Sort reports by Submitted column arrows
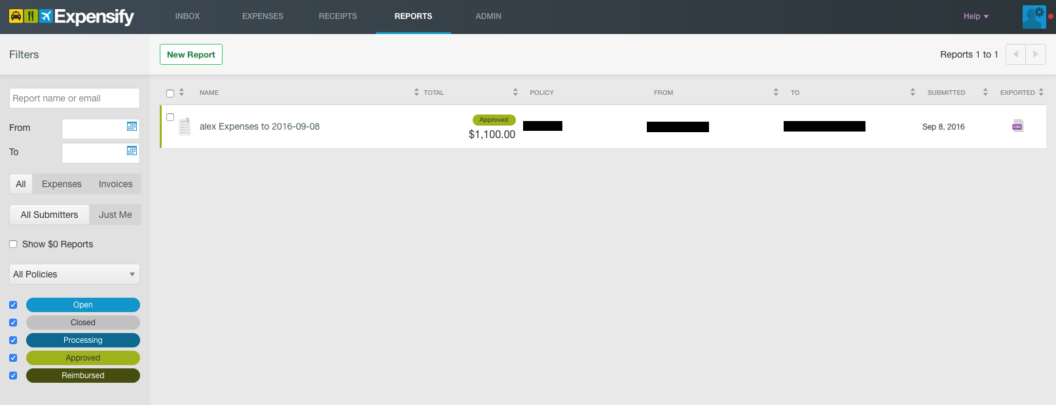 coord(985,92)
